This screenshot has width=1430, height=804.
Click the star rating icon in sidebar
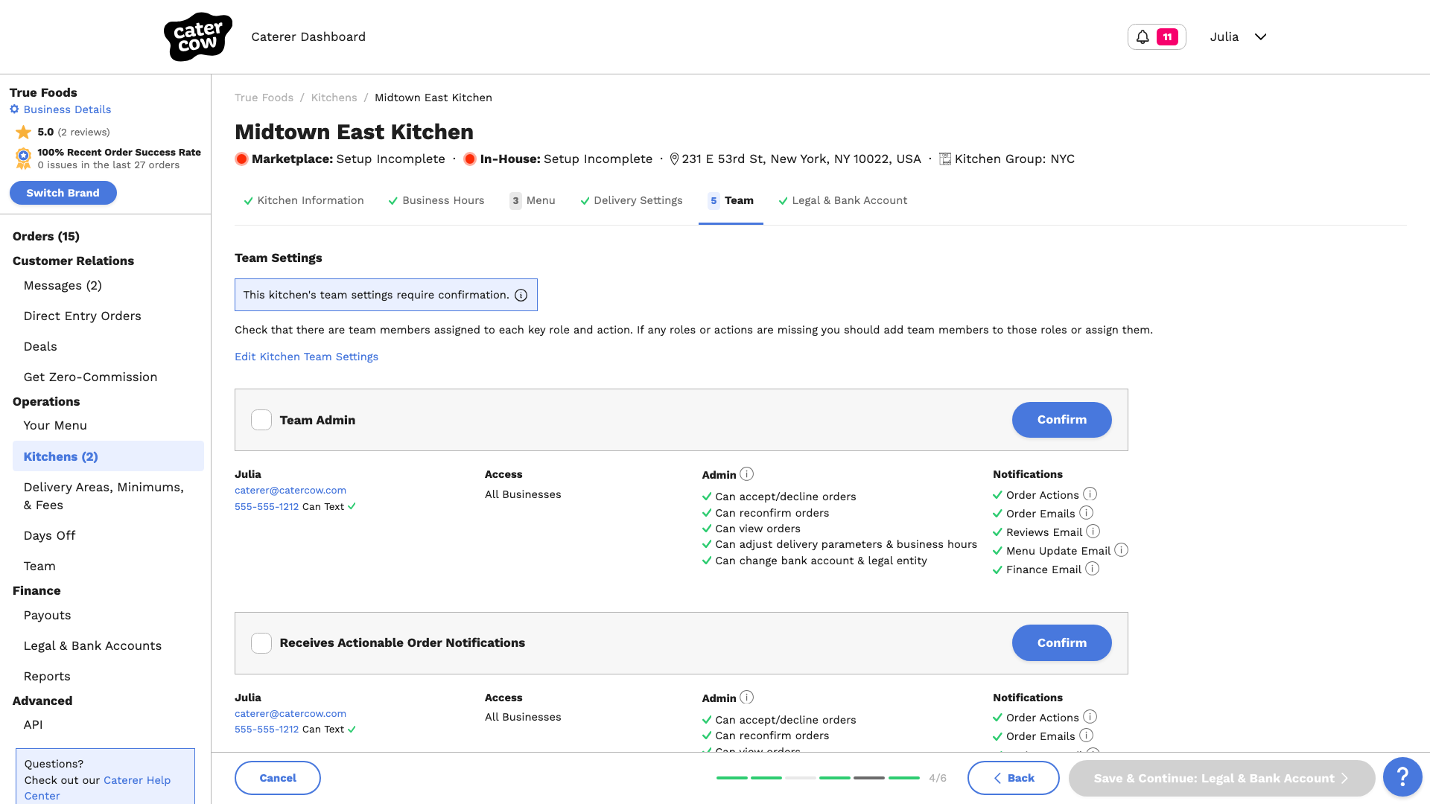pos(23,132)
